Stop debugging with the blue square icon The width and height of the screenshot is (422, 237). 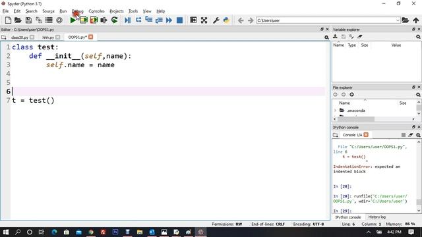coord(179,20)
